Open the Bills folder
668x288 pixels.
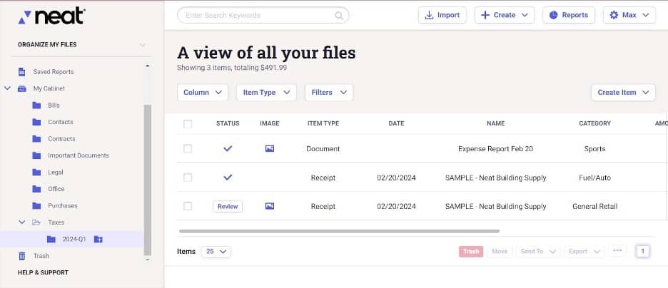coord(54,106)
